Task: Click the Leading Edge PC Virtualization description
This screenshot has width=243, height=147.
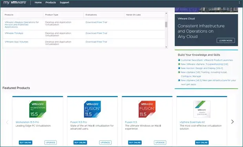Action: coord(33,126)
